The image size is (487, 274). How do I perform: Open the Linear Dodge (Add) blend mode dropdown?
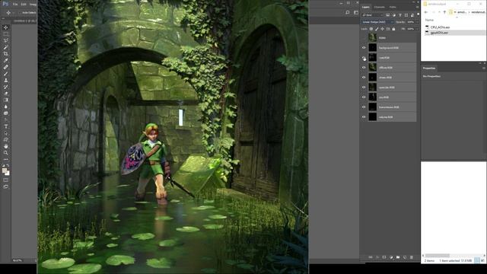[x=377, y=22]
